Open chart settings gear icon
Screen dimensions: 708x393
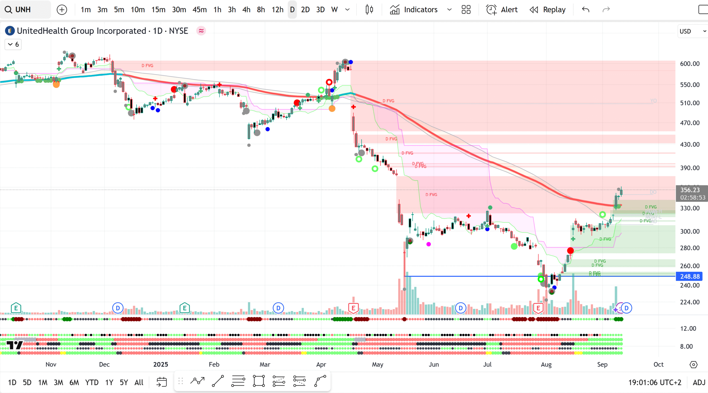[693, 364]
